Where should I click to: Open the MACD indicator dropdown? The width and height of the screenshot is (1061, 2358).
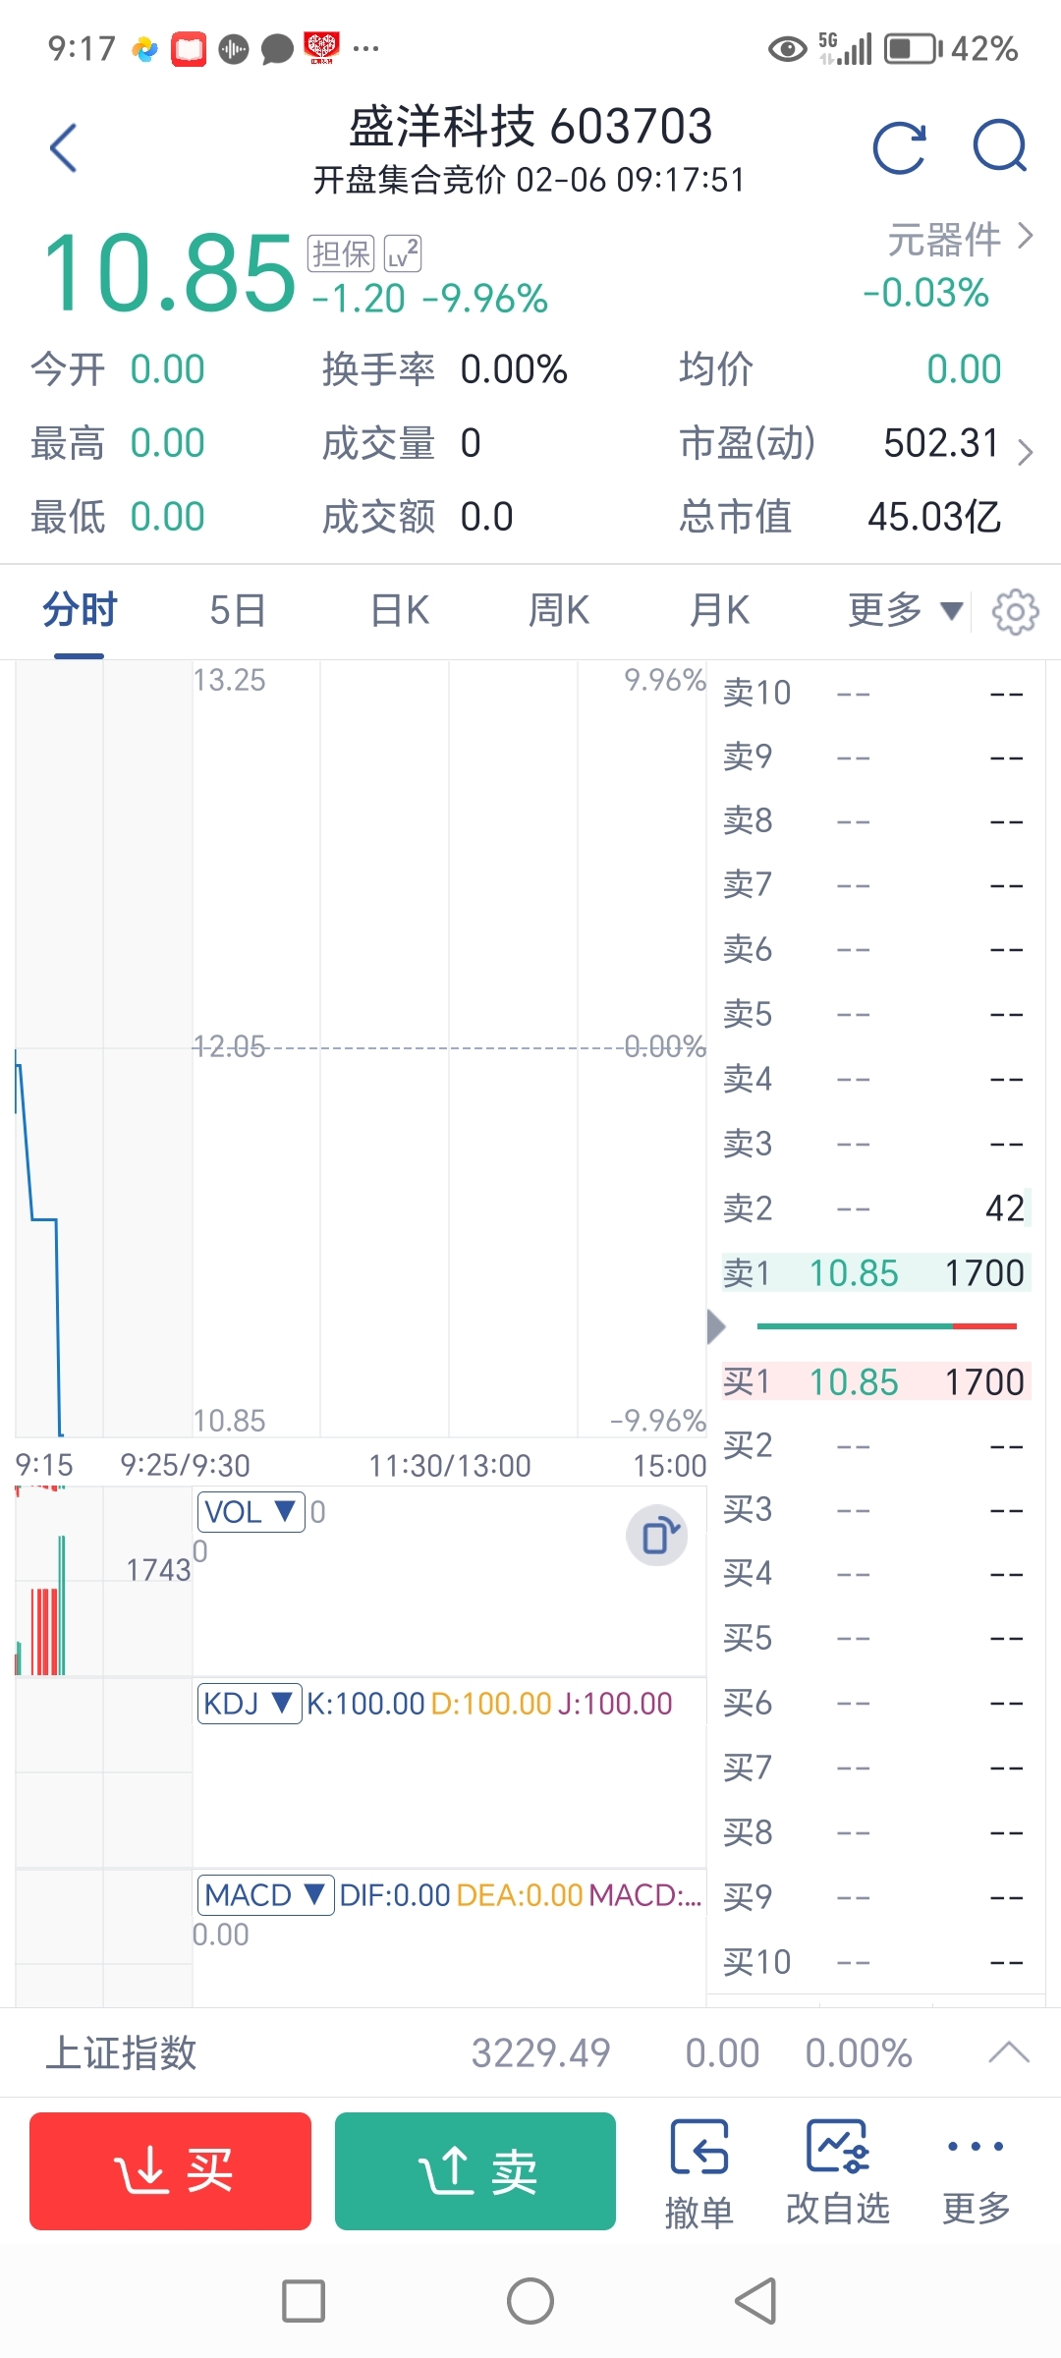[x=265, y=1894]
